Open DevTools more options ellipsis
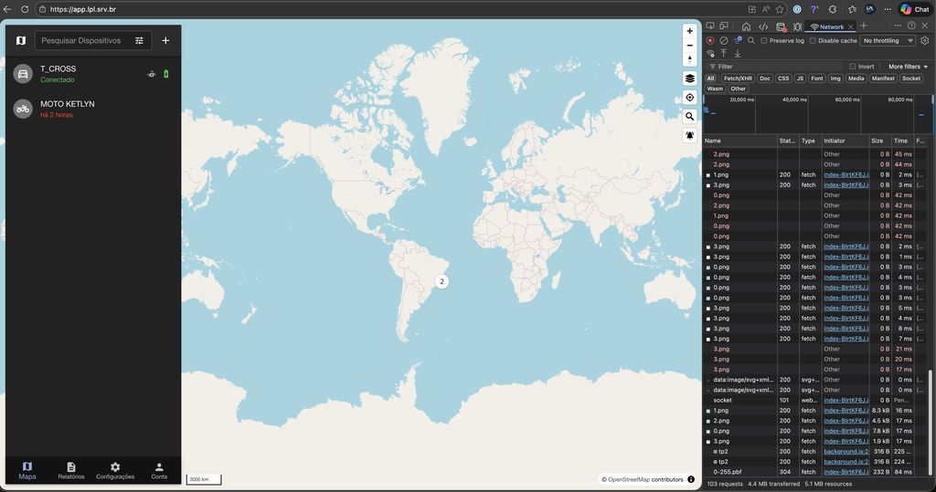 click(x=898, y=26)
